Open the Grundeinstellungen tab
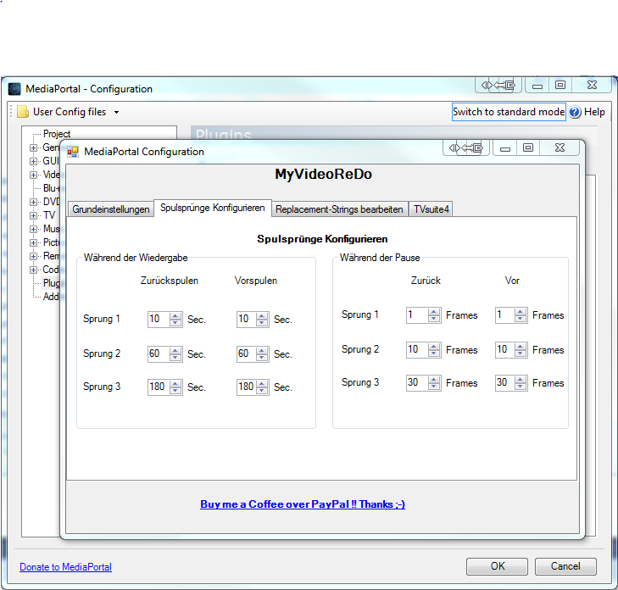Image resolution: width=618 pixels, height=590 pixels. pos(111,209)
